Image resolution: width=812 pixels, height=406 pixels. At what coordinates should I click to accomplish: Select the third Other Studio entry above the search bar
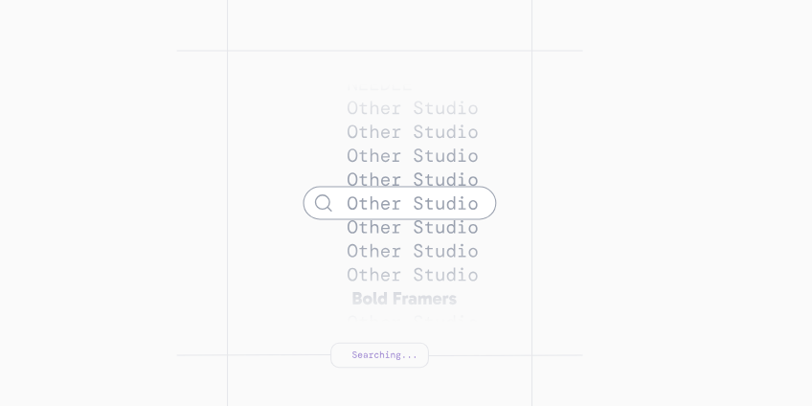point(412,131)
